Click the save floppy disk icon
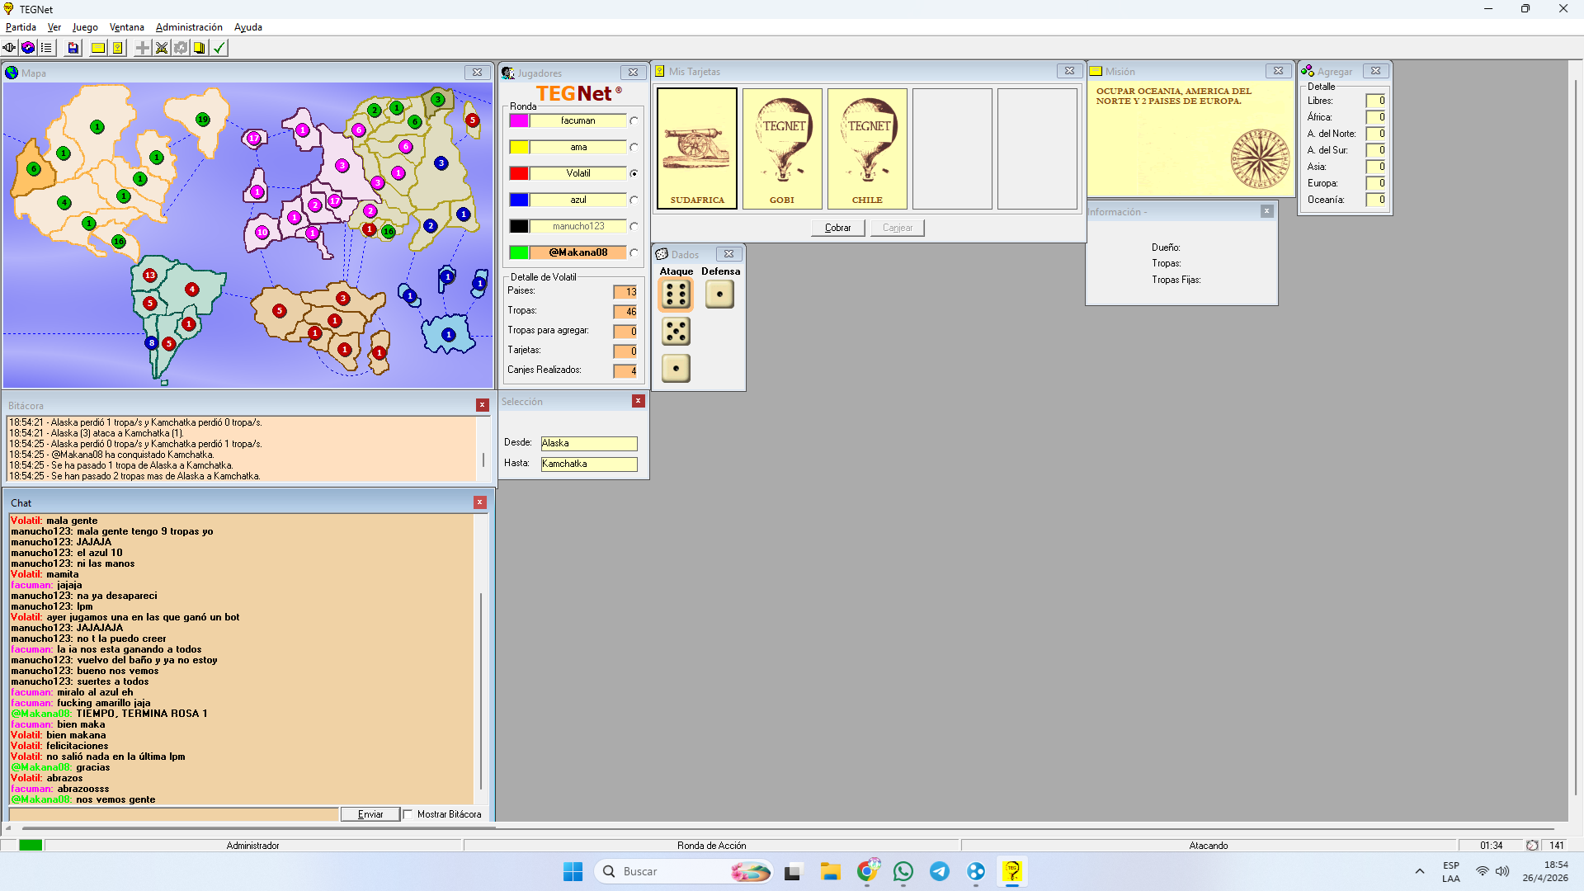 73,48
